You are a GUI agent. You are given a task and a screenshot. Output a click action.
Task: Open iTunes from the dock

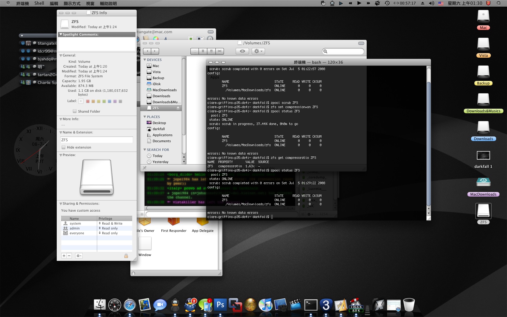[x=266, y=305]
